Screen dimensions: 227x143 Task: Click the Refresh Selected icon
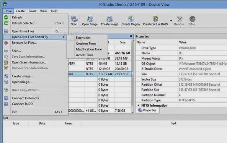[x=6, y=23]
